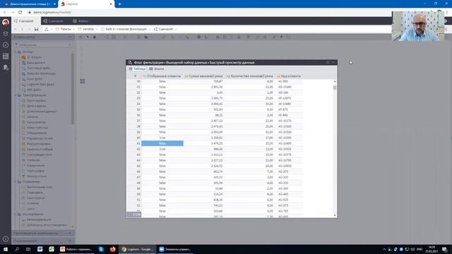
Task: Select the pointer tool in canvas toolbar
Action: click(x=88, y=37)
